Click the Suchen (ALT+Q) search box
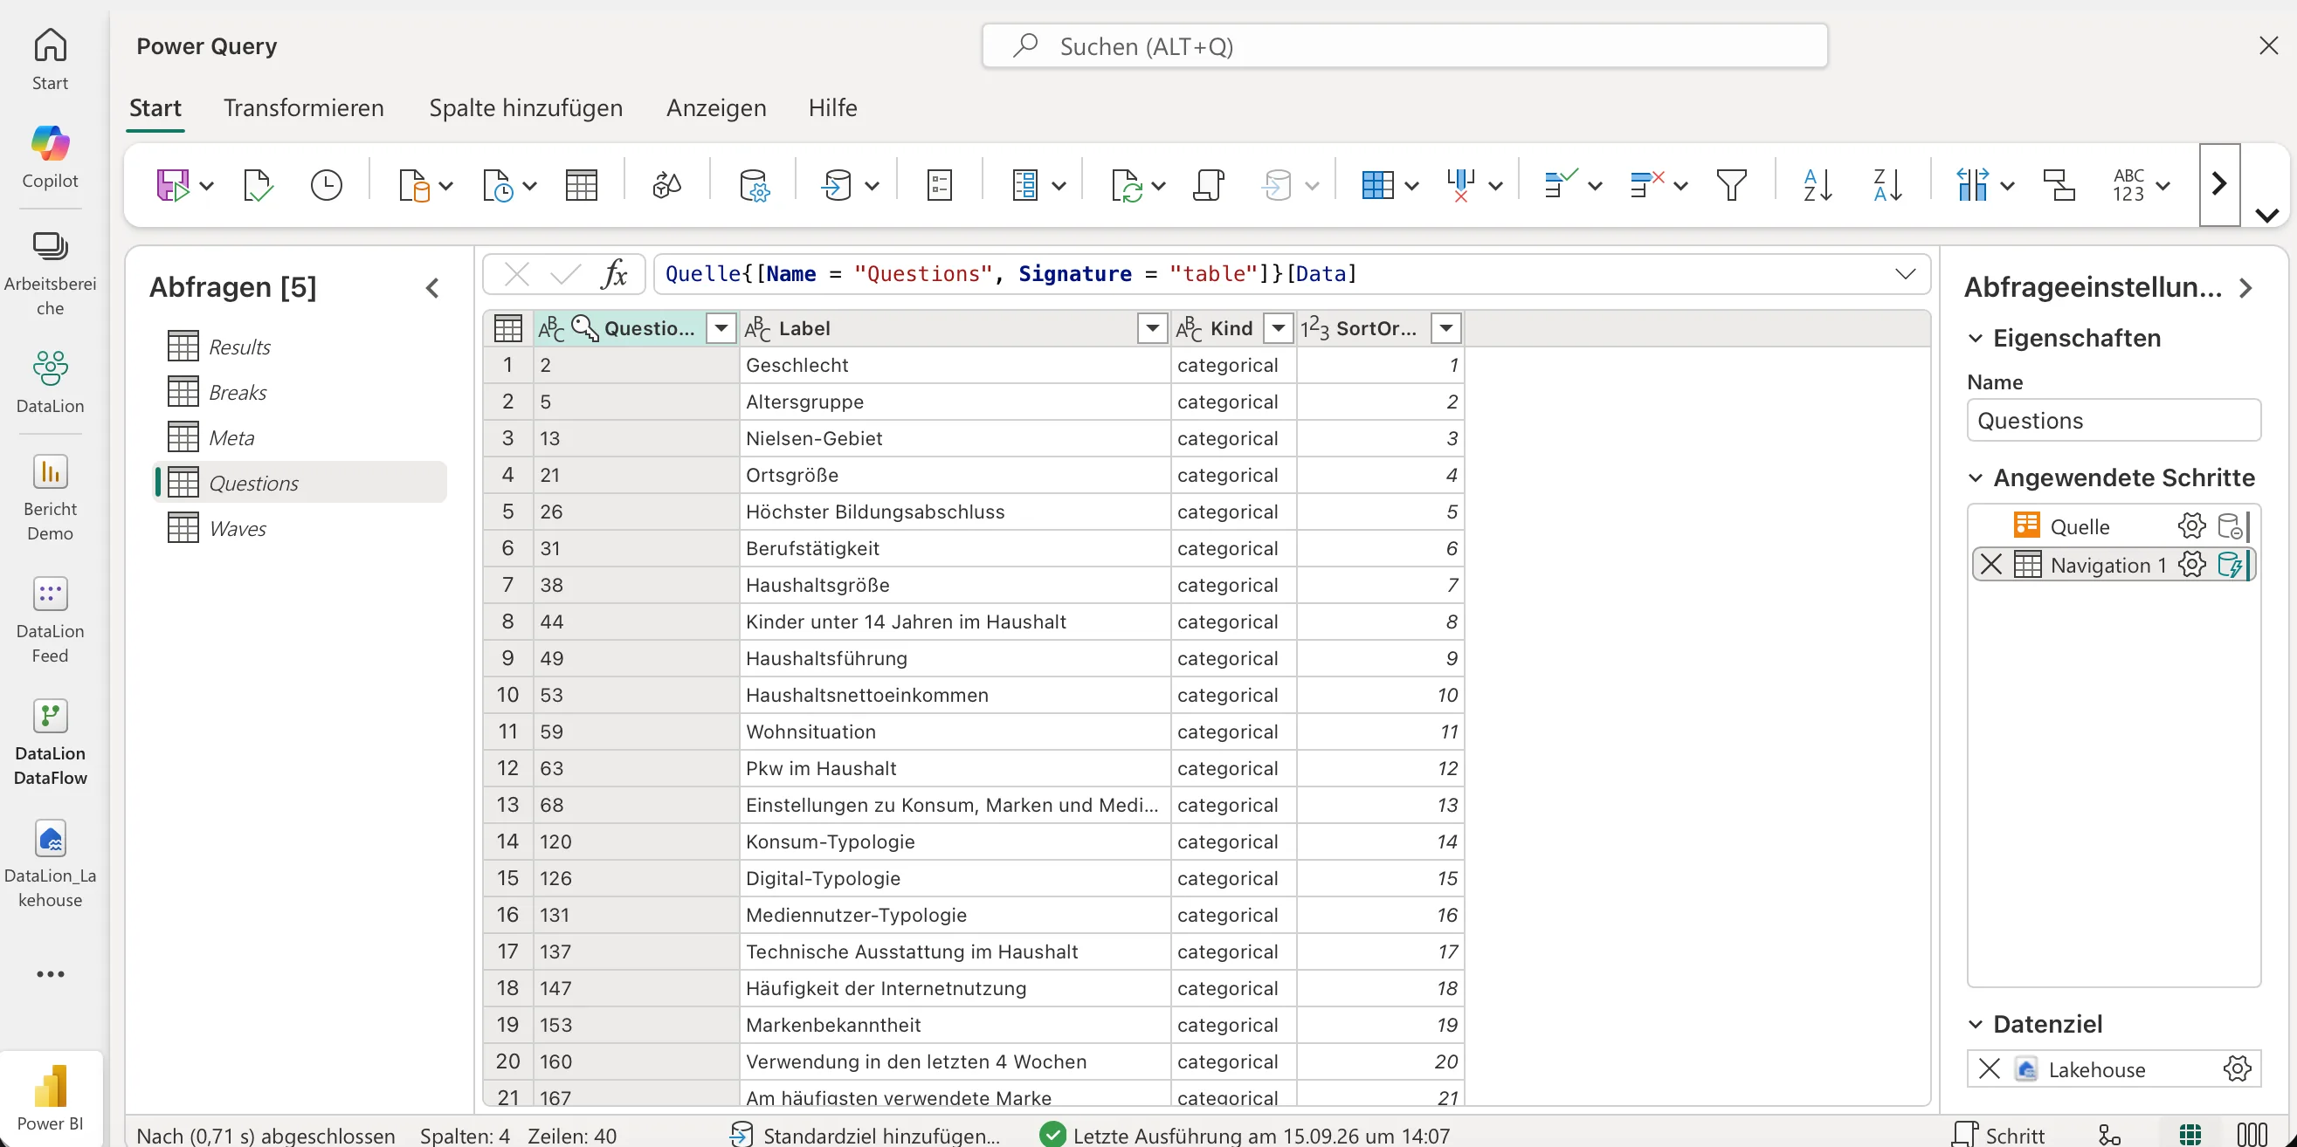The height and width of the screenshot is (1147, 2297). [1404, 45]
